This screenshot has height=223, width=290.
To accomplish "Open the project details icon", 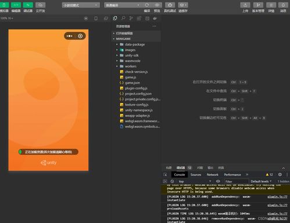I will [271, 5].
